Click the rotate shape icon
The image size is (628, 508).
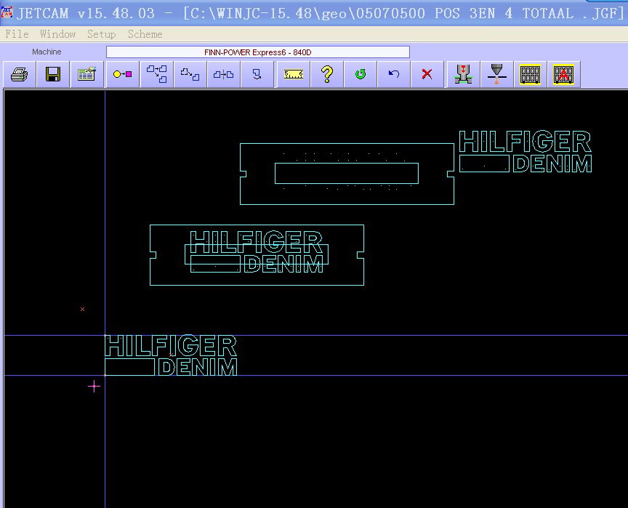[x=257, y=74]
